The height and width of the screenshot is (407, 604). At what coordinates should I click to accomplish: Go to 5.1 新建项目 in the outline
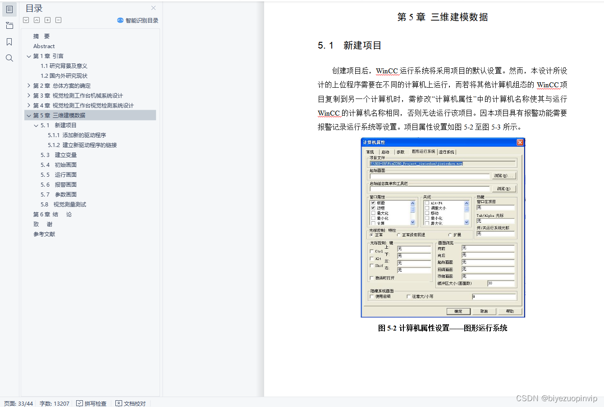click(58, 125)
